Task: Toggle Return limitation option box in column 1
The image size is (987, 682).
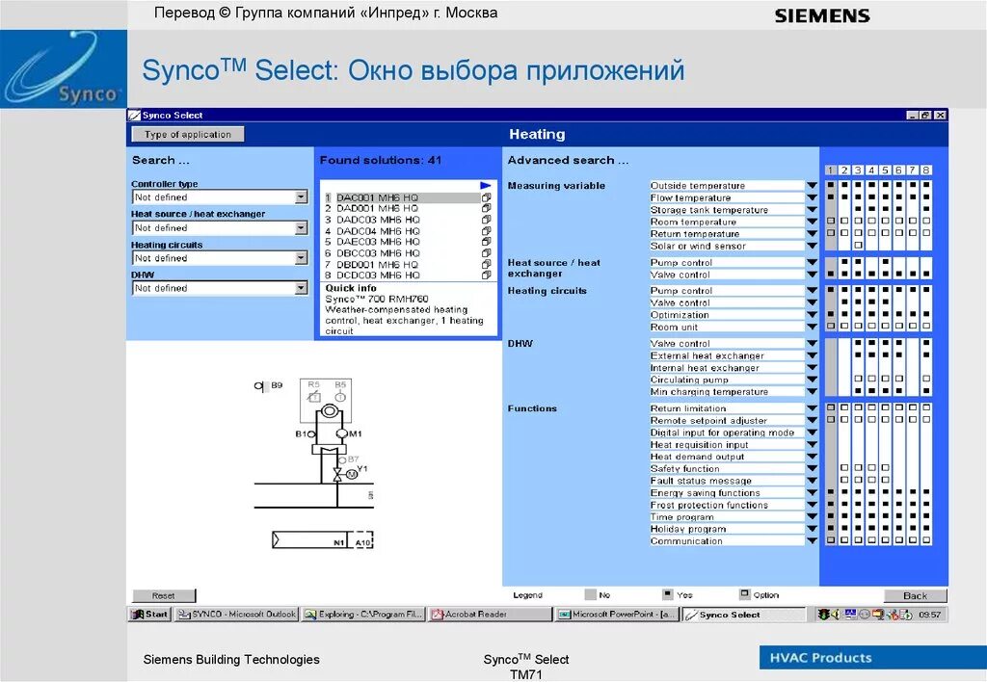Action: [831, 407]
